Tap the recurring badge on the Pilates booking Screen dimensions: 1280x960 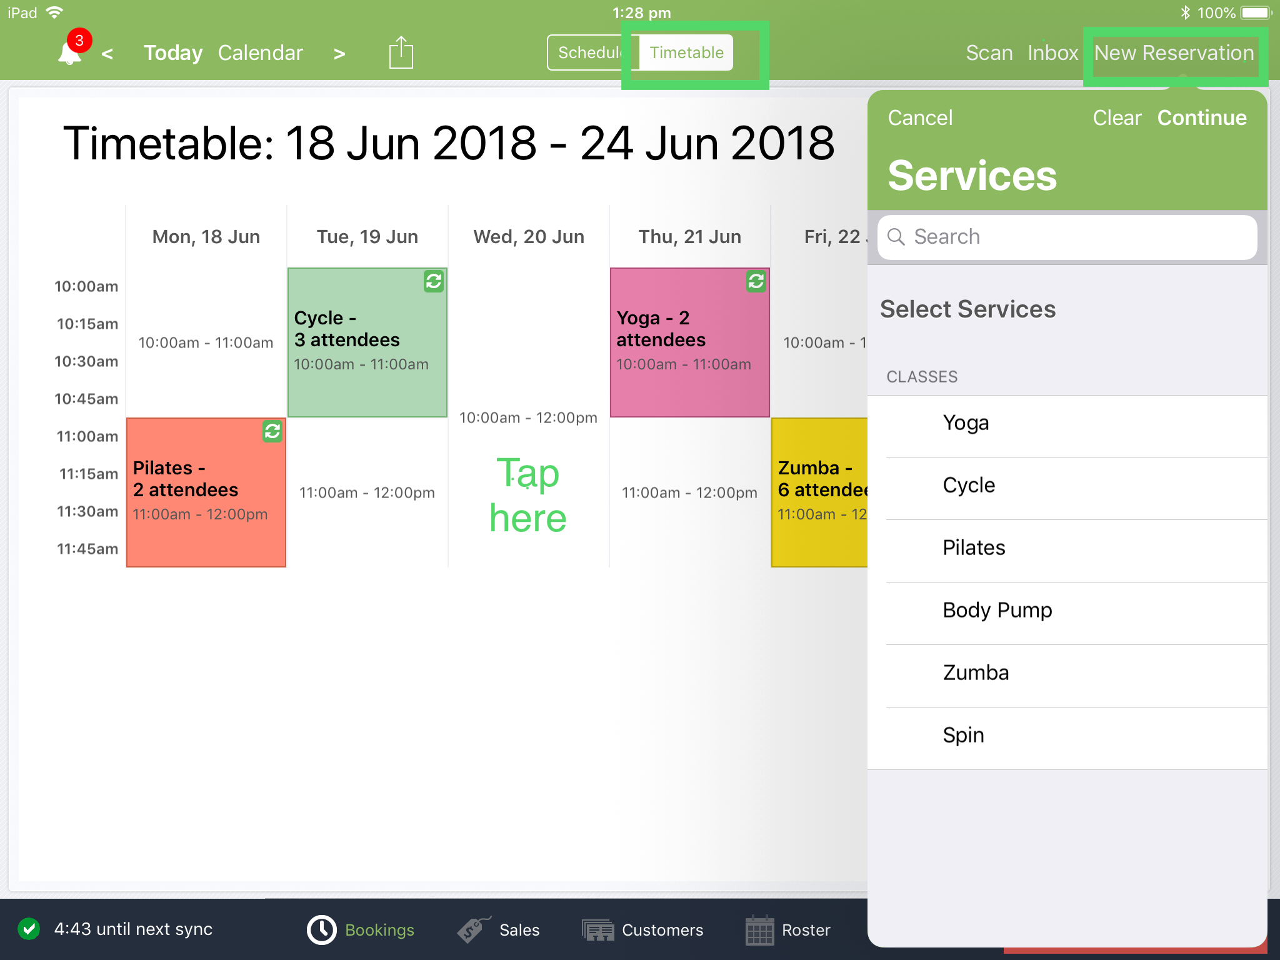click(x=271, y=432)
